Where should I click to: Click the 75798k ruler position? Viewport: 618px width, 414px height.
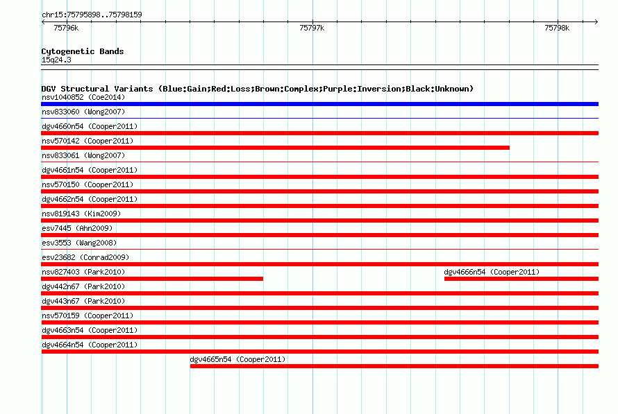click(557, 28)
